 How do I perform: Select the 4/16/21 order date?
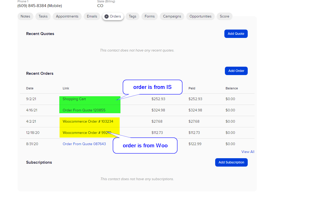pos(32,110)
